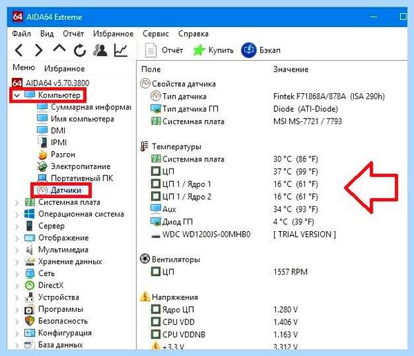This screenshot has width=414, height=356.
Task: Click the Мультимедиа speaker icon
Action: pos(29,250)
